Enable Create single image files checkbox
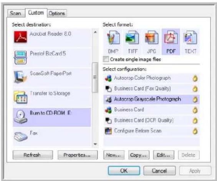Screen dimensions: 217x181 click(x=106, y=59)
